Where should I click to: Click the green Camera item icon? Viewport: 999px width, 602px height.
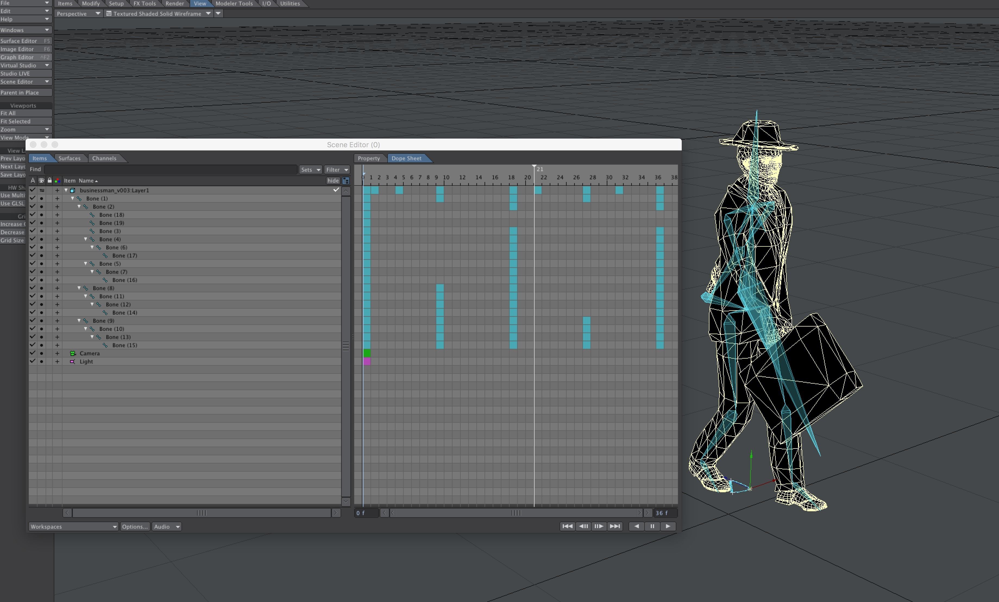tap(73, 353)
